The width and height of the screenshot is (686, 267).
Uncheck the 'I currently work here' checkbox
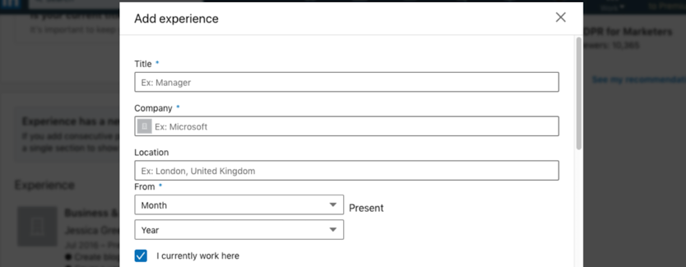(x=141, y=256)
